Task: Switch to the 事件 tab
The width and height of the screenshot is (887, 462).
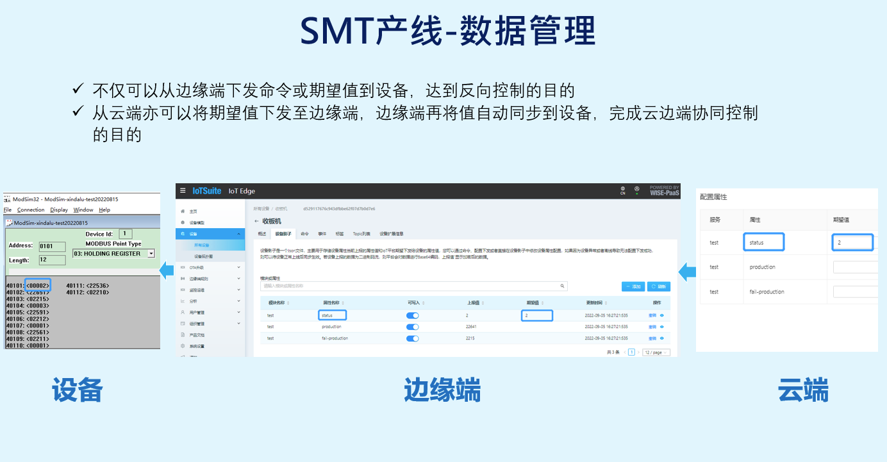Action: pyautogui.click(x=322, y=234)
